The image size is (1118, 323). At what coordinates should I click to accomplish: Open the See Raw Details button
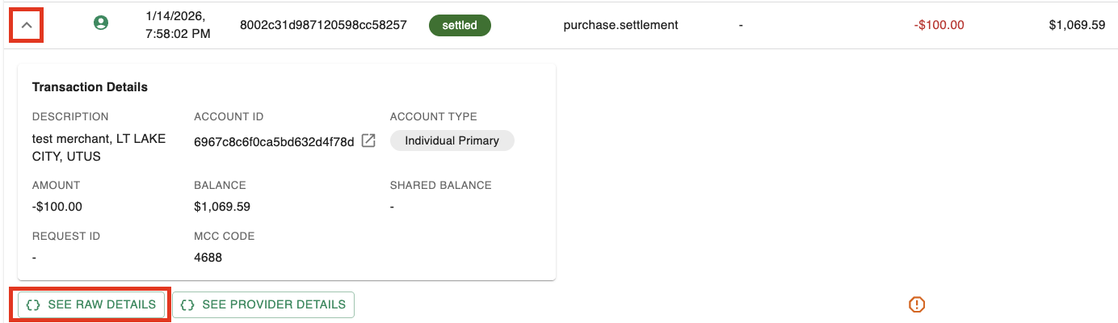[x=91, y=304]
